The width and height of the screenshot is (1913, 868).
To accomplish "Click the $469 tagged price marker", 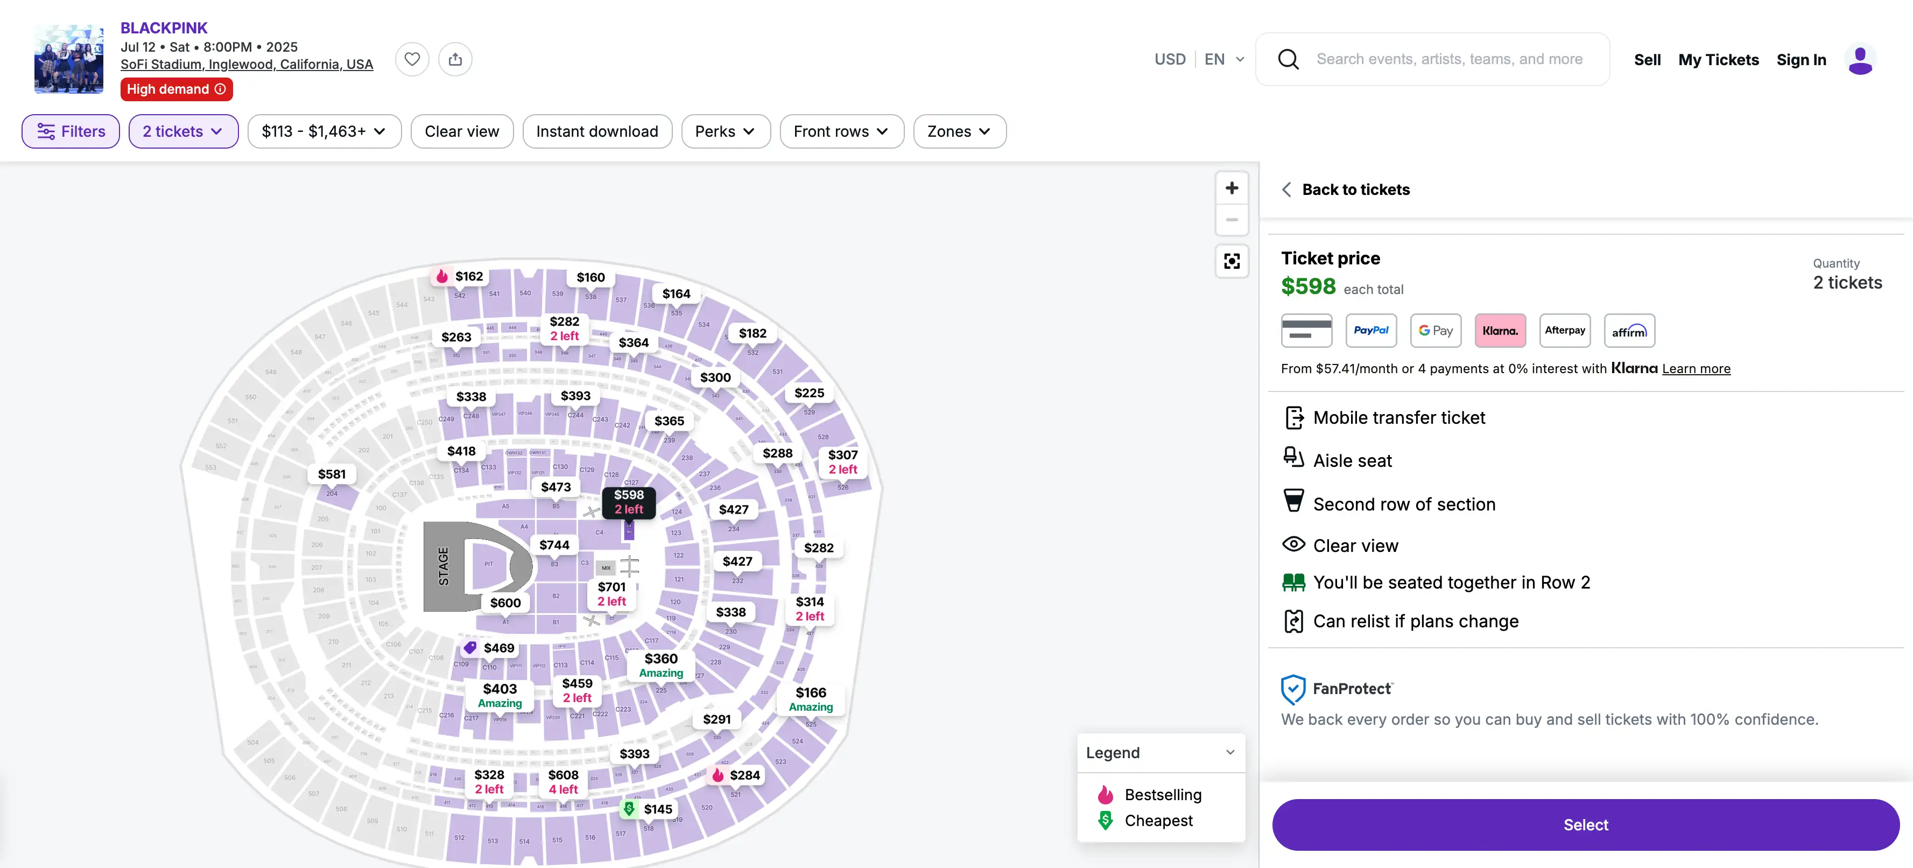I will 489,648.
